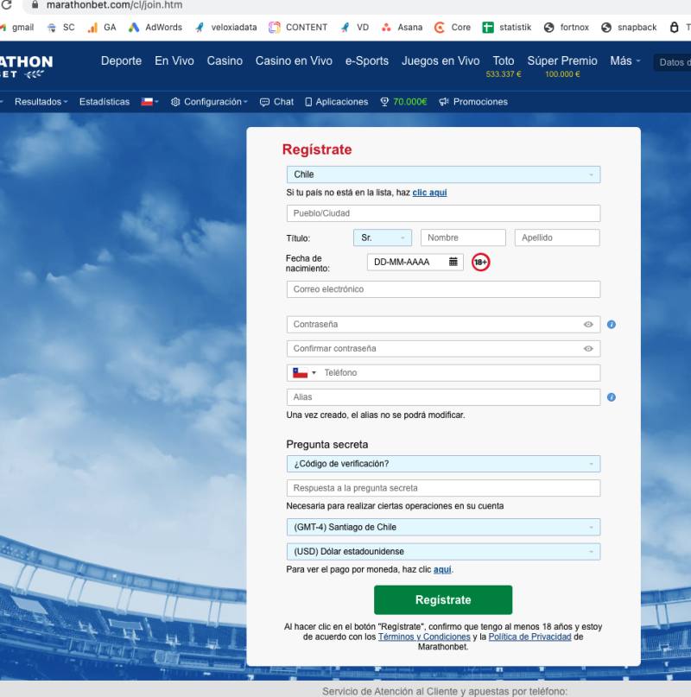Image resolution: width=691 pixels, height=697 pixels.
Task: Click the 70.000€ trophy prize link
Action: [403, 102]
